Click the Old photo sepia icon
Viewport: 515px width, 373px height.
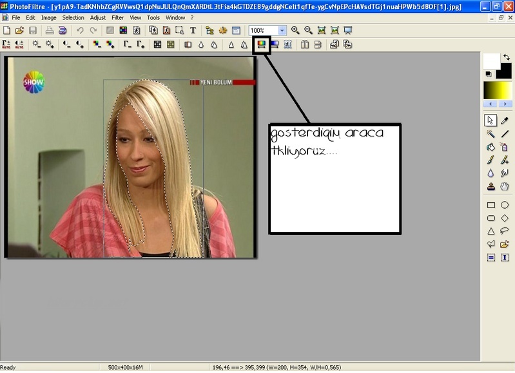(171, 44)
